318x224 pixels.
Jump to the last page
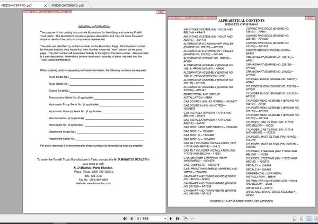pos(178,219)
